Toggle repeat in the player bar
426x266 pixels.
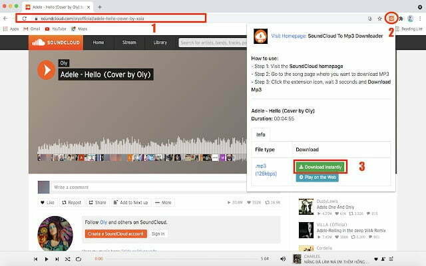point(79,259)
